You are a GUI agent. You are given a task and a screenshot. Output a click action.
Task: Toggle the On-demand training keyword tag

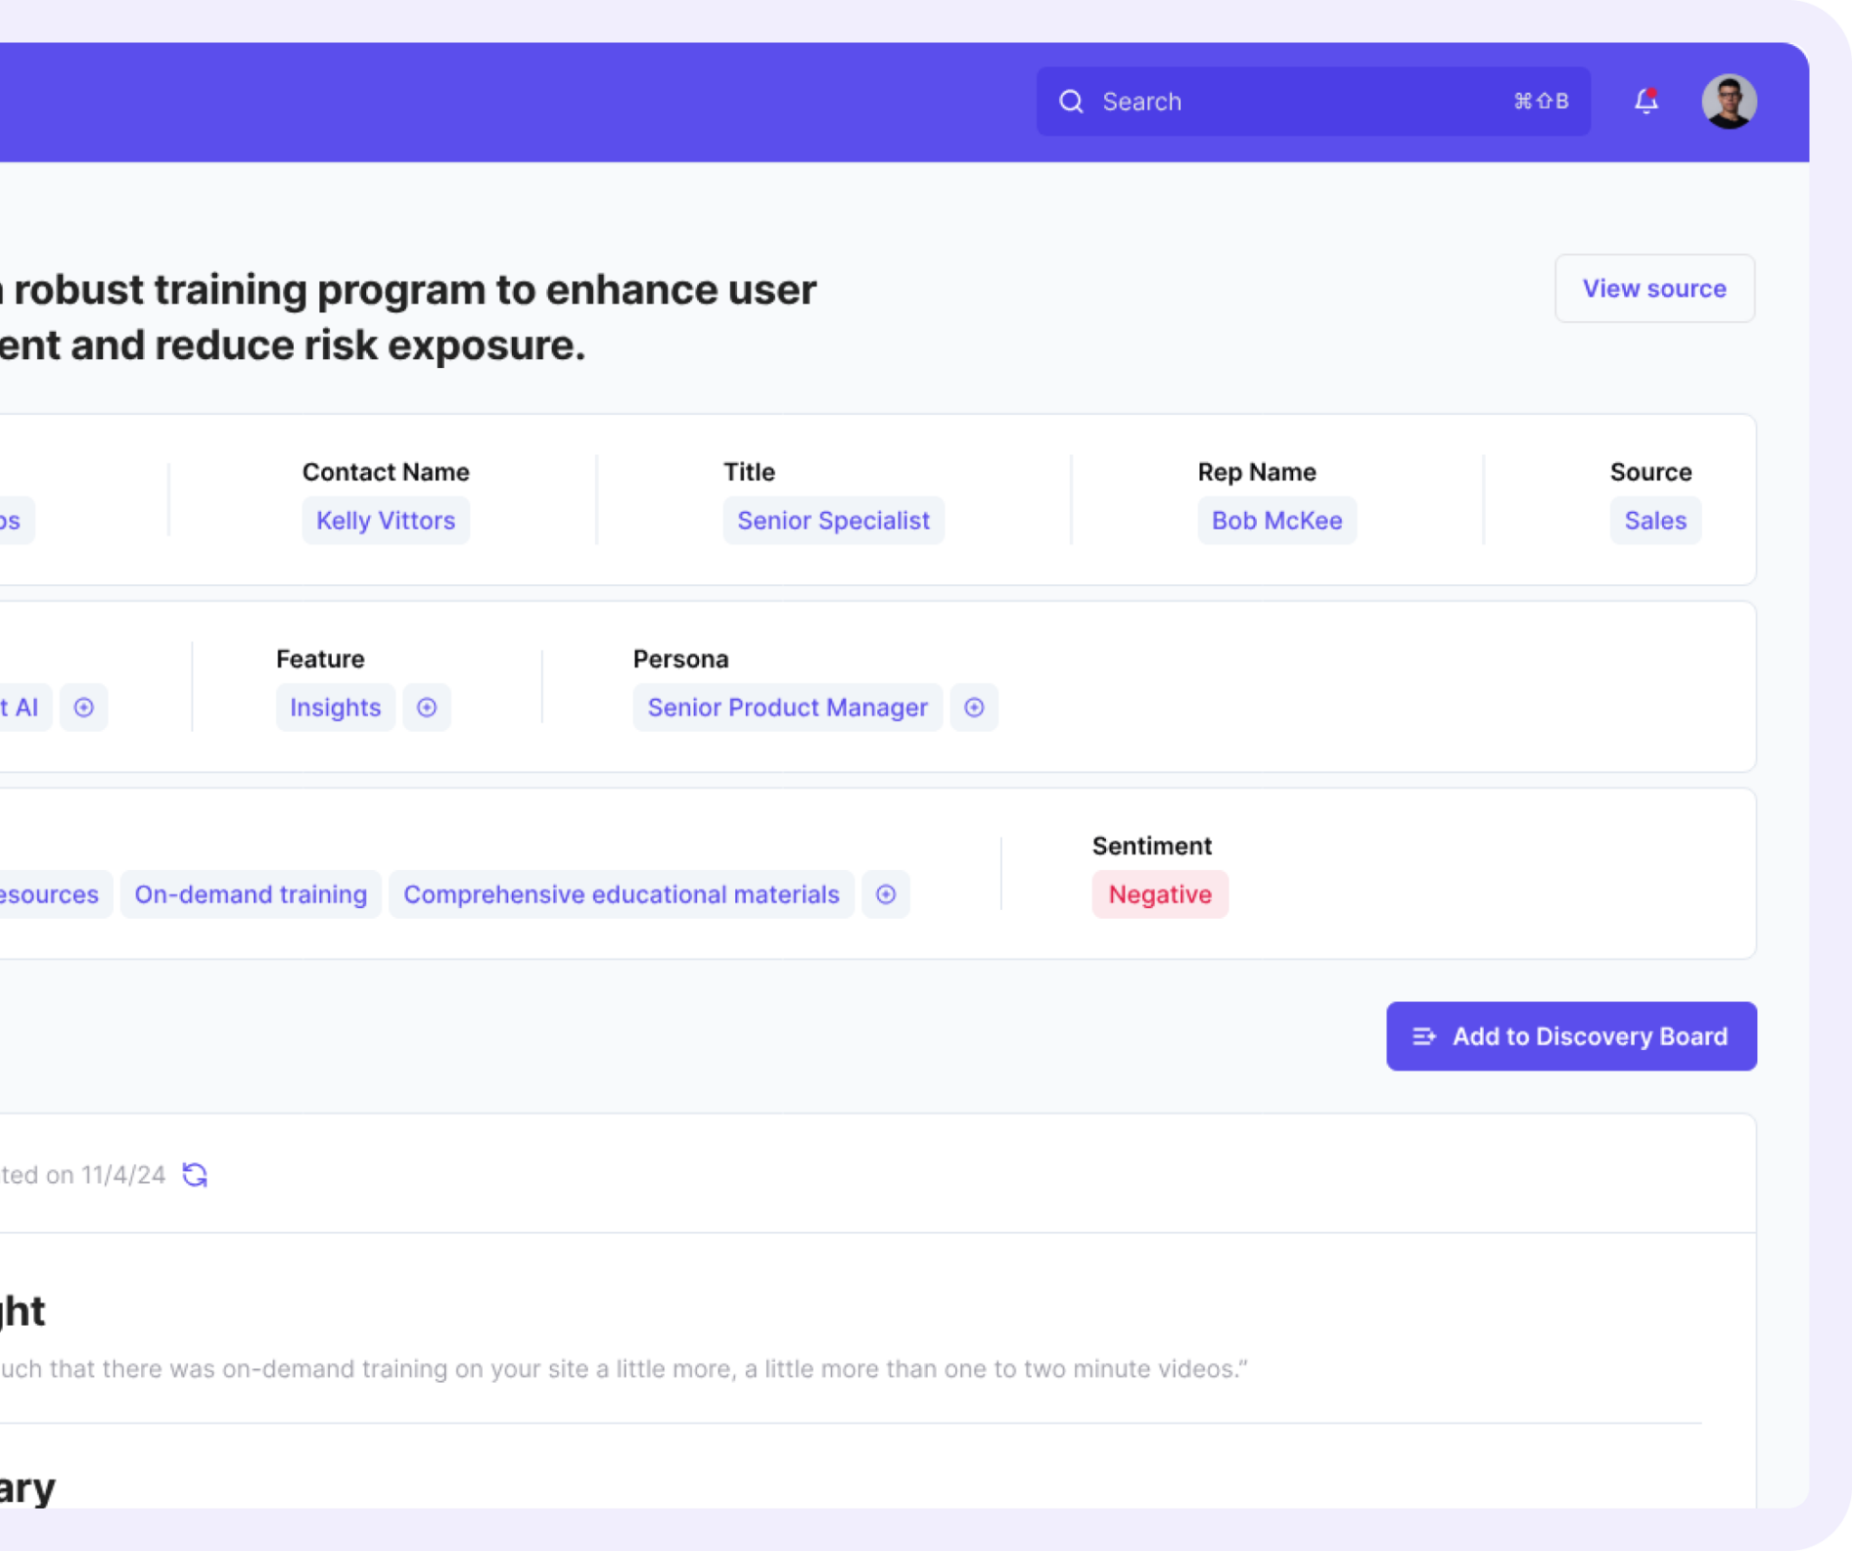coord(250,894)
